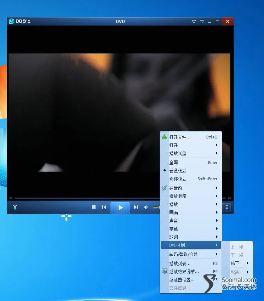
Task: Open the playlist panel icon
Action: coord(226,207)
